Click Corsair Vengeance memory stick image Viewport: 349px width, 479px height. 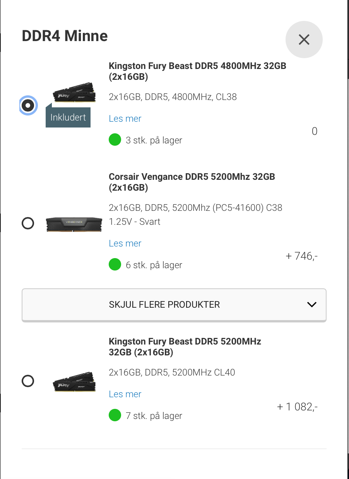74,224
